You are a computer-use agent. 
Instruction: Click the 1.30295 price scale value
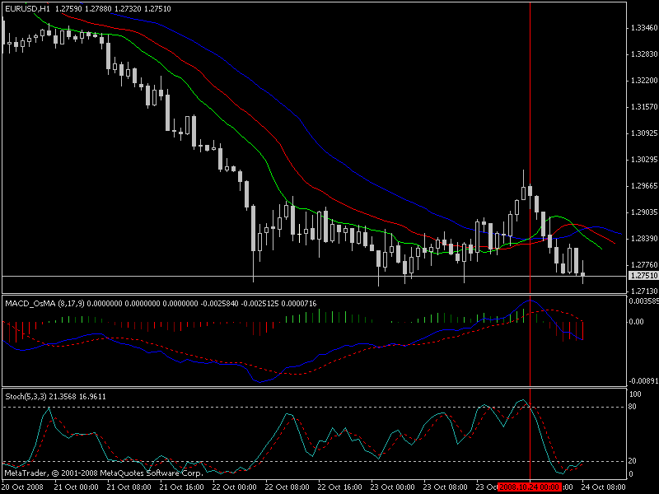(641, 159)
